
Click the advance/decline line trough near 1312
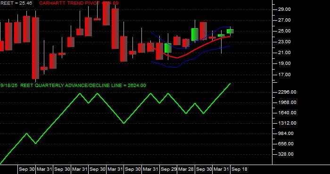tap(124, 123)
